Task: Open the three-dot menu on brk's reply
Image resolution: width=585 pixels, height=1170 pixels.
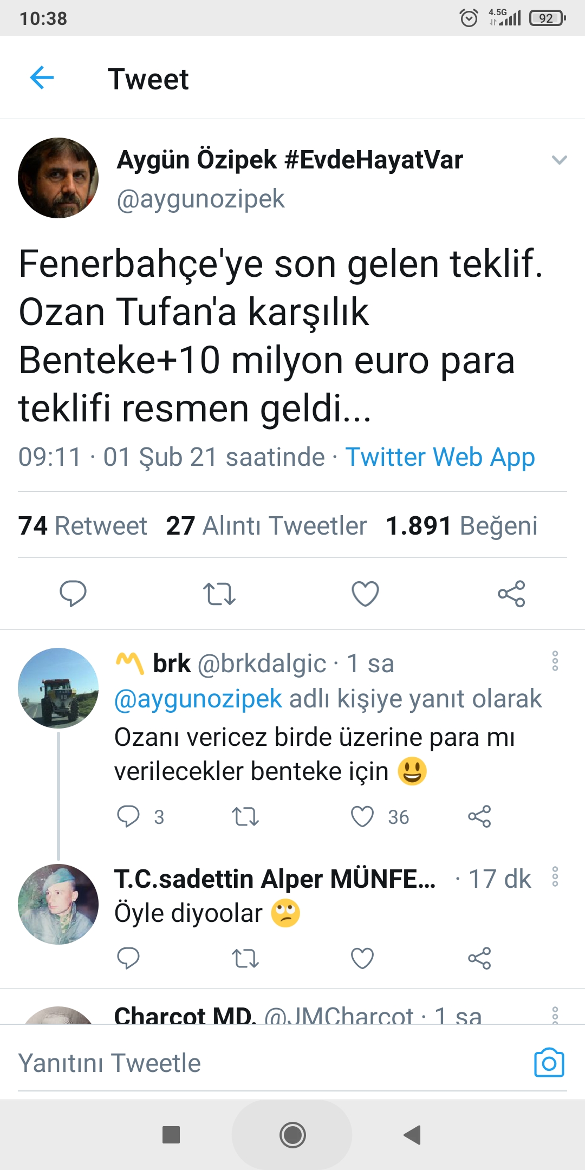Action: [555, 661]
